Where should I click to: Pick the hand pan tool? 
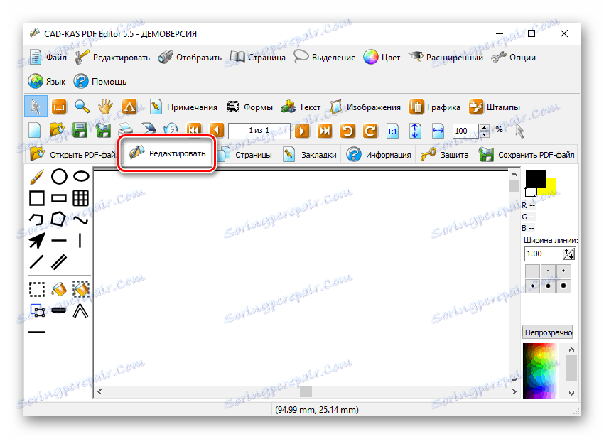click(105, 107)
